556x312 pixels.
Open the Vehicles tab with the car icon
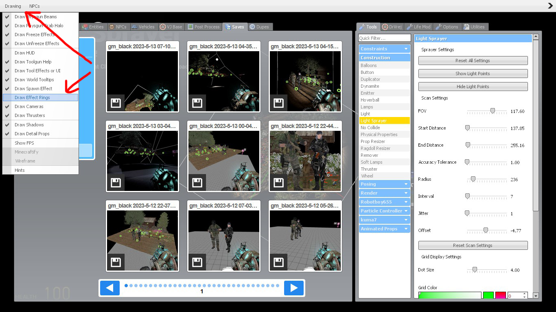point(143,27)
